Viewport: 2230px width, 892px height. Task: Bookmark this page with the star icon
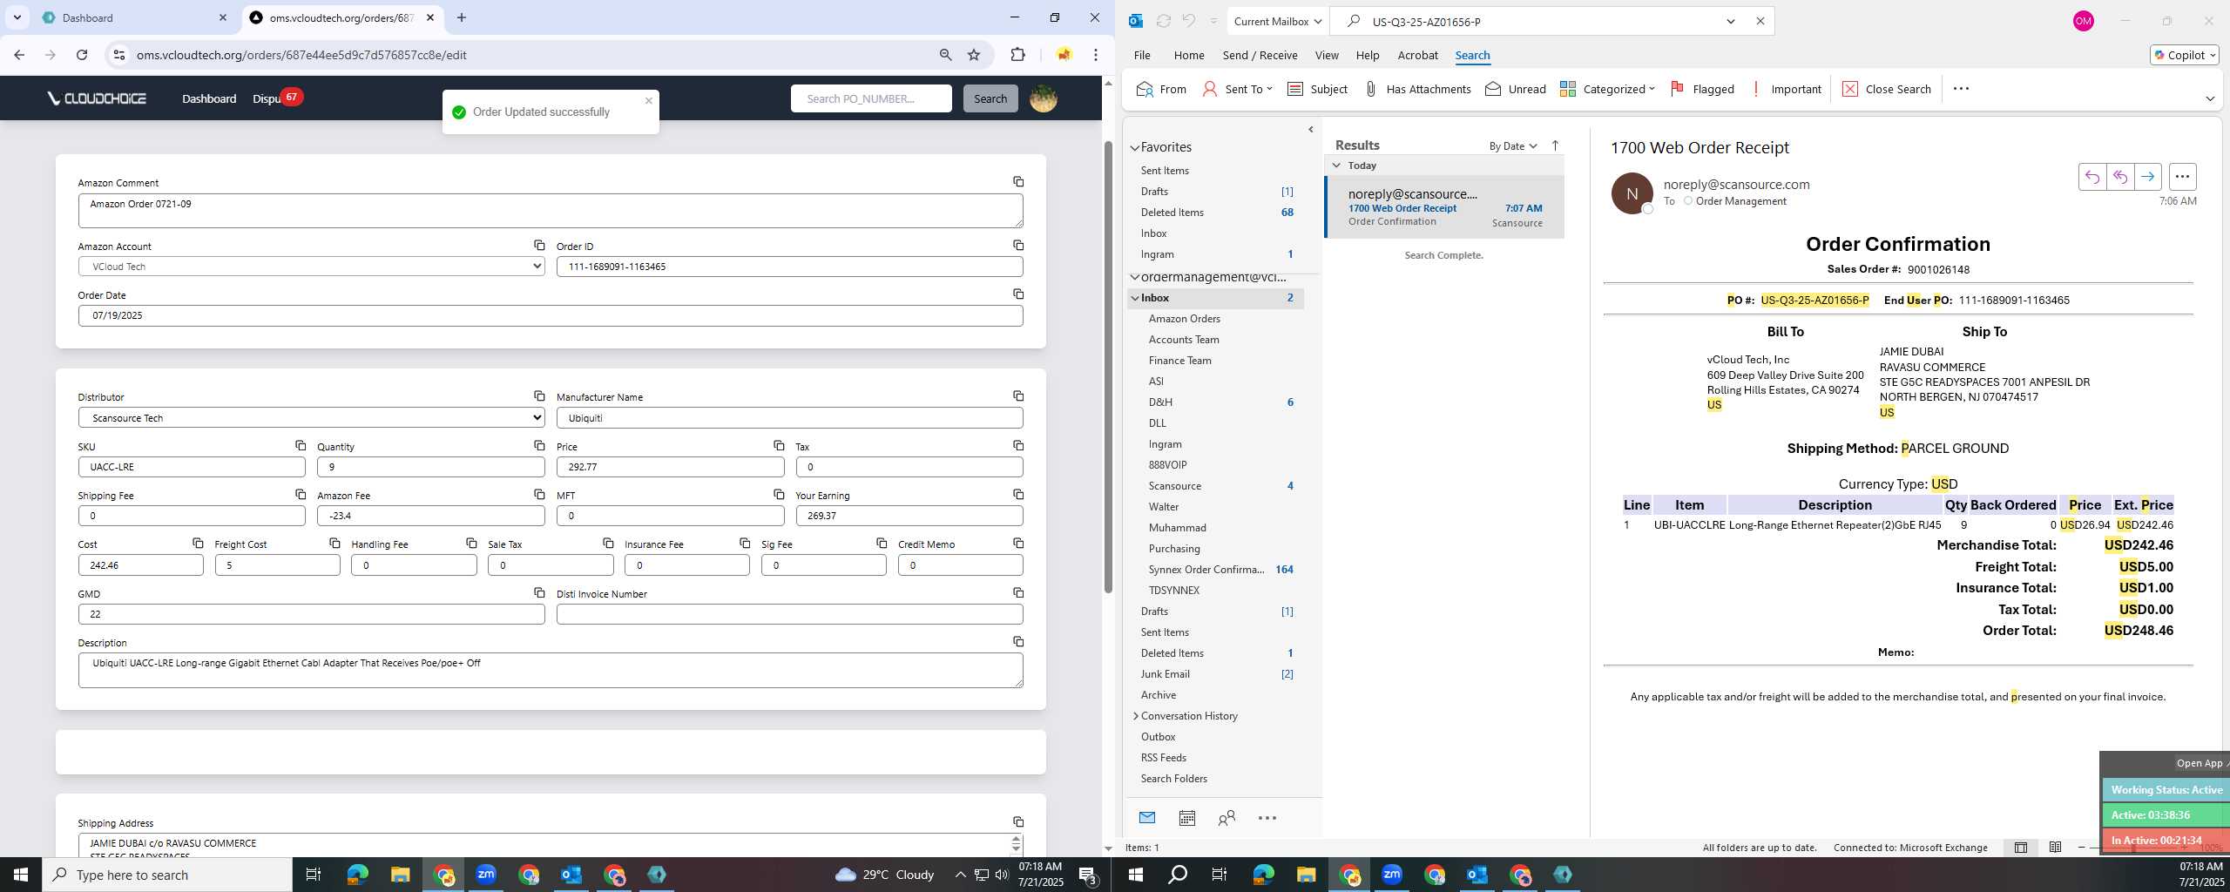(973, 55)
